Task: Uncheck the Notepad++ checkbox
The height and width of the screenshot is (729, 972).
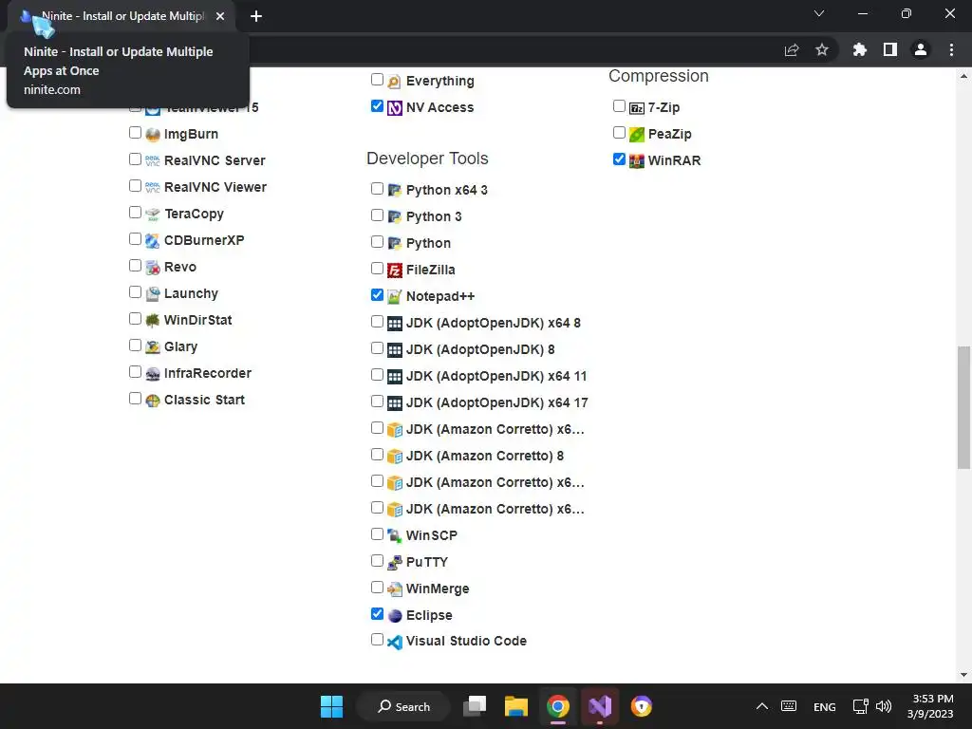Action: (377, 295)
